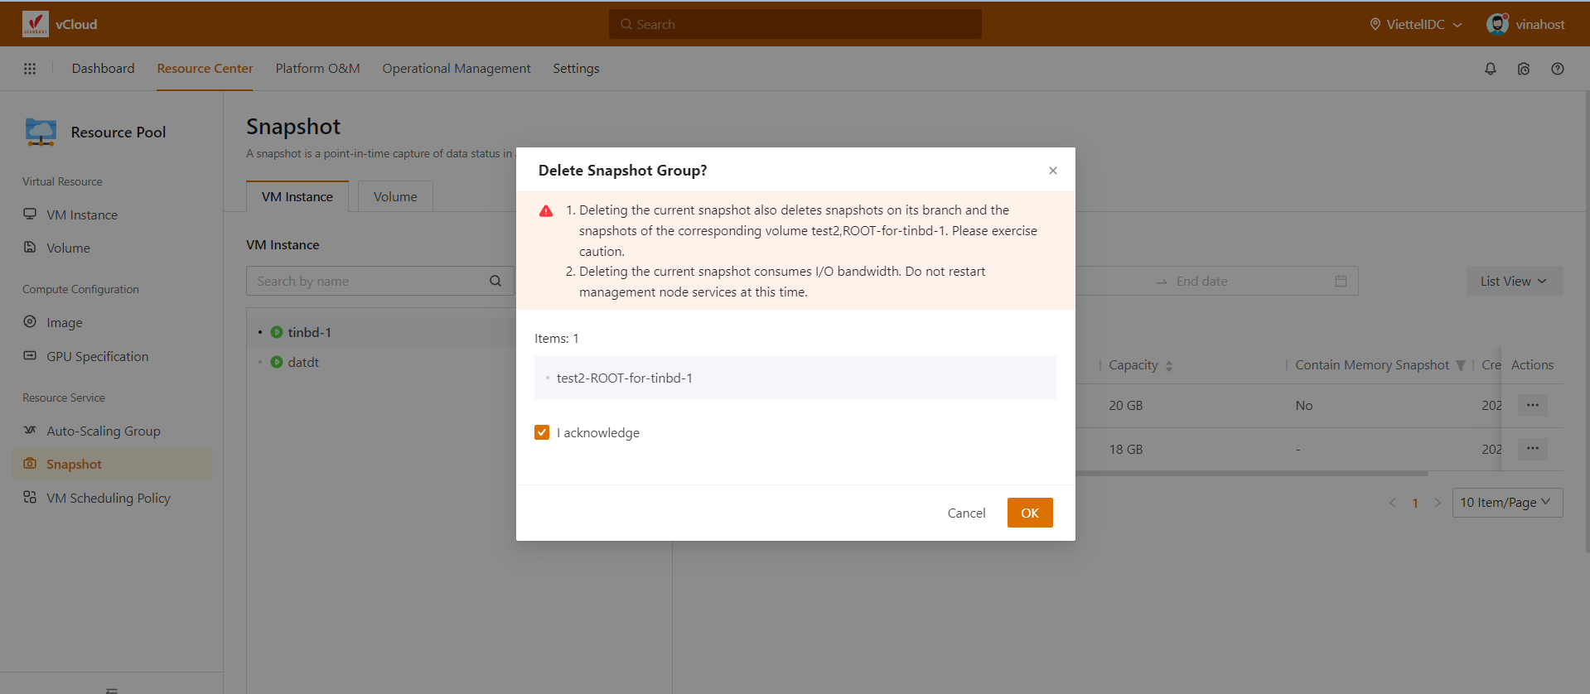Click the search magnifier in name field

495,281
